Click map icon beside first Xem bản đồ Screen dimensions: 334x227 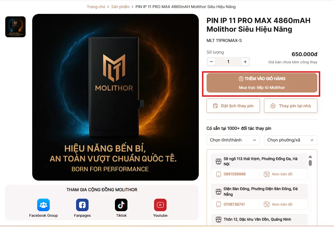click(x=267, y=174)
